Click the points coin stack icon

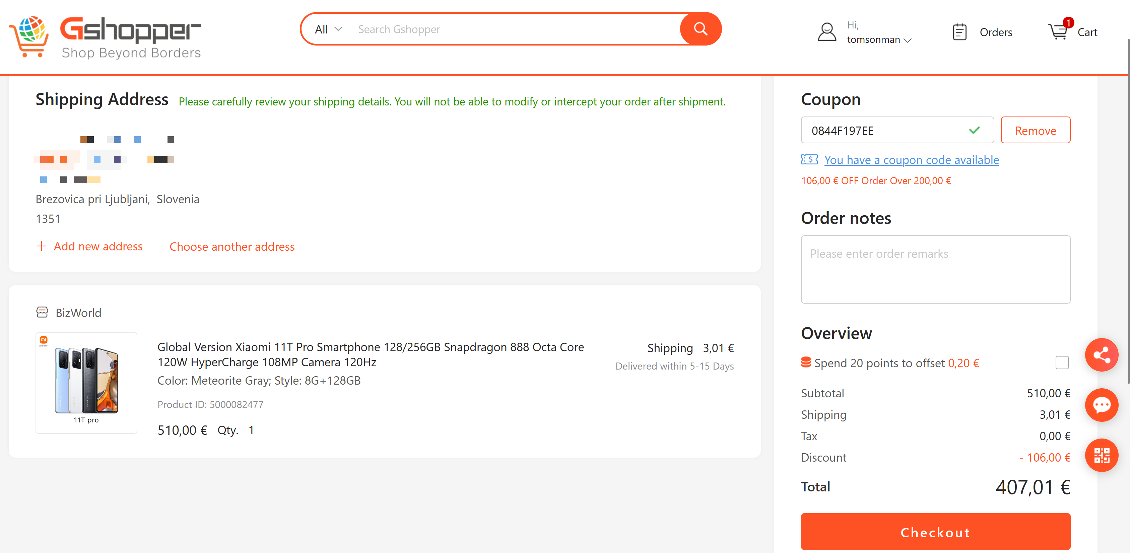[806, 363]
